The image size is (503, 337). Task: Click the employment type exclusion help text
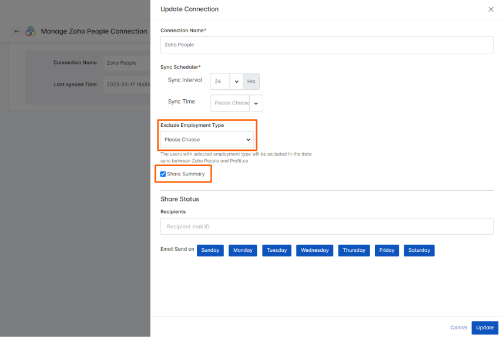[236, 157]
